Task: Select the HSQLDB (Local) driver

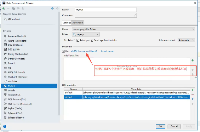Action: pyautogui.click(x=16, y=72)
